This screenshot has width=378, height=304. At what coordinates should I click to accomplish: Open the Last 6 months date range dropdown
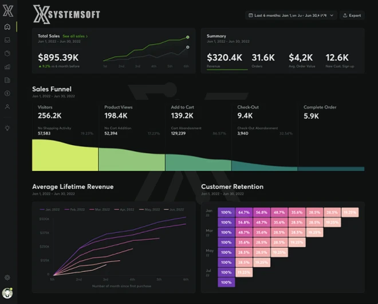point(290,15)
